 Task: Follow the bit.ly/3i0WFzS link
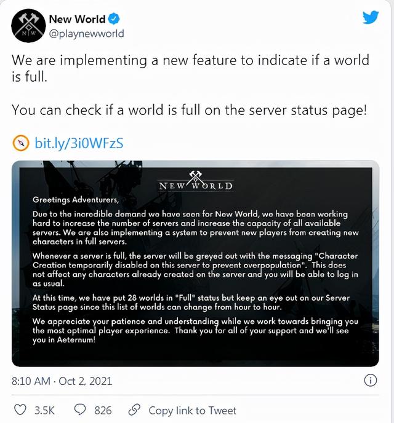tap(79, 143)
